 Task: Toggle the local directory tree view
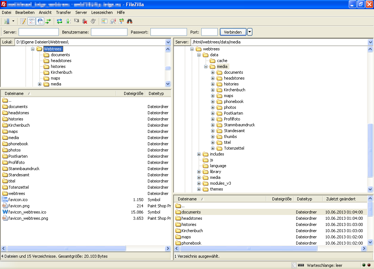pyautogui.click(x=32, y=21)
